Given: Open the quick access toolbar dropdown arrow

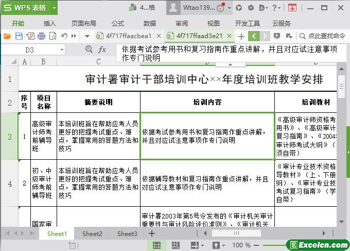Looking at the screenshot, I should (87, 36).
